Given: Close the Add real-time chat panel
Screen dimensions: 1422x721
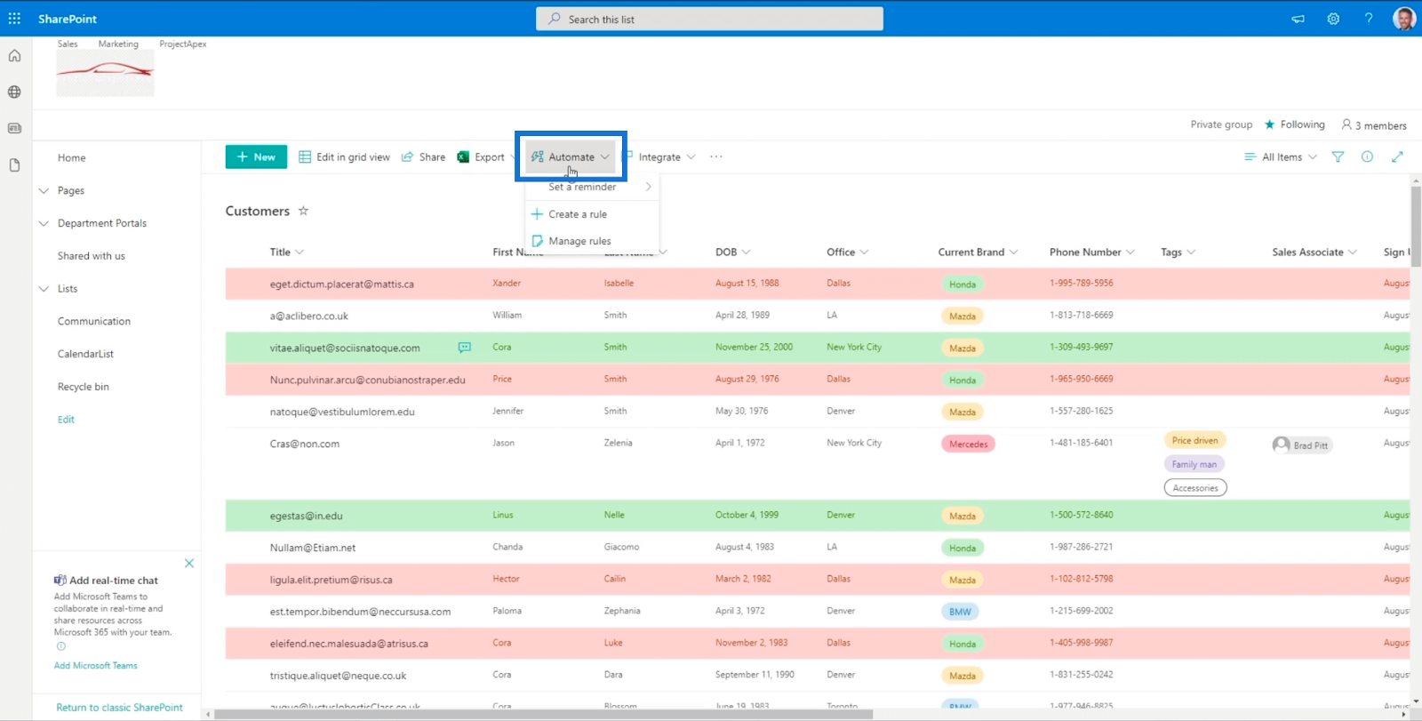Looking at the screenshot, I should click(x=189, y=564).
